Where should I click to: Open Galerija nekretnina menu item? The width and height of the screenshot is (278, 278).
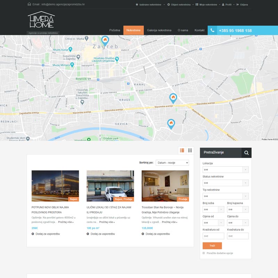click(x=159, y=30)
